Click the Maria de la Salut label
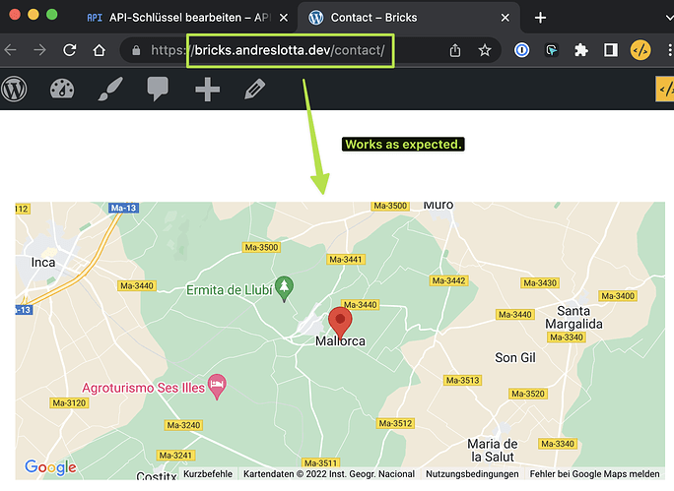Screen dimensions: 674x491 click(x=493, y=451)
